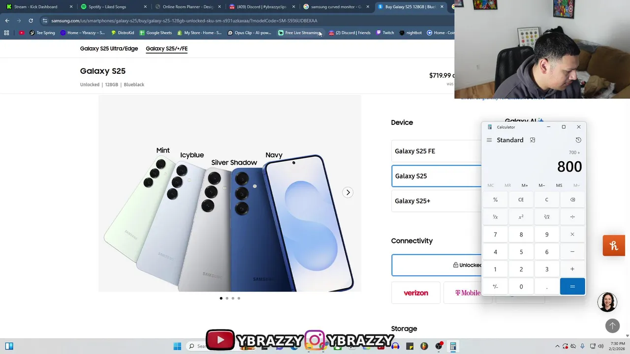Click the divide operator in Calculator
Viewport: 630px width, 354px height.
572,217
